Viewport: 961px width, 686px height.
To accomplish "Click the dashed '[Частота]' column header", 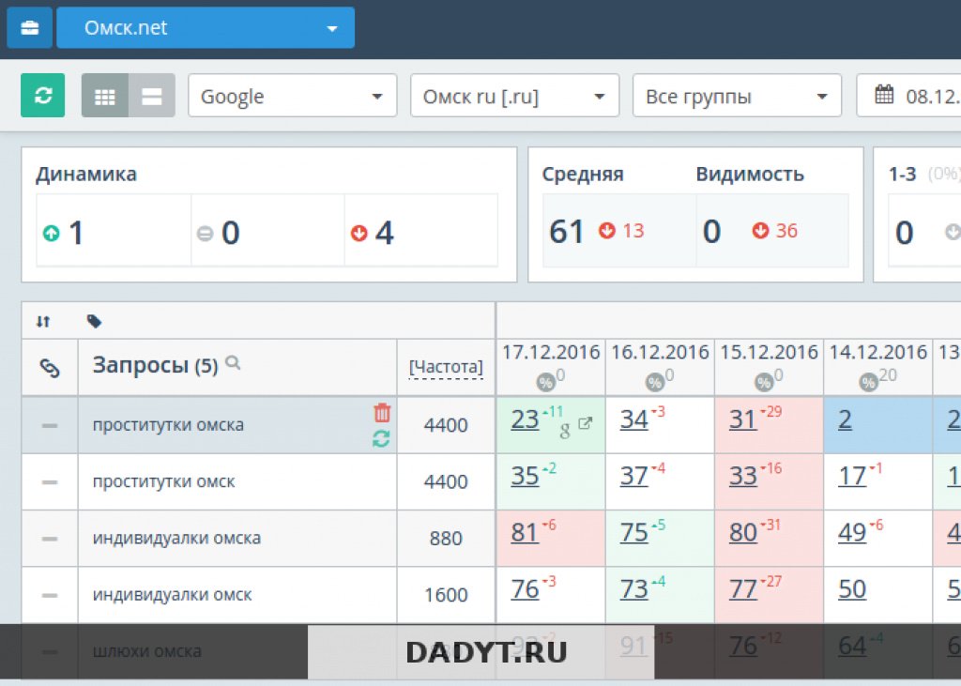I will click(445, 368).
